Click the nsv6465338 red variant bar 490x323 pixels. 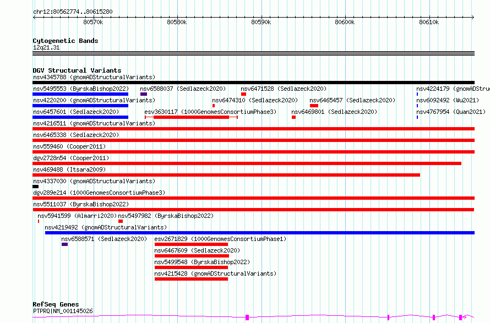pos(253,140)
